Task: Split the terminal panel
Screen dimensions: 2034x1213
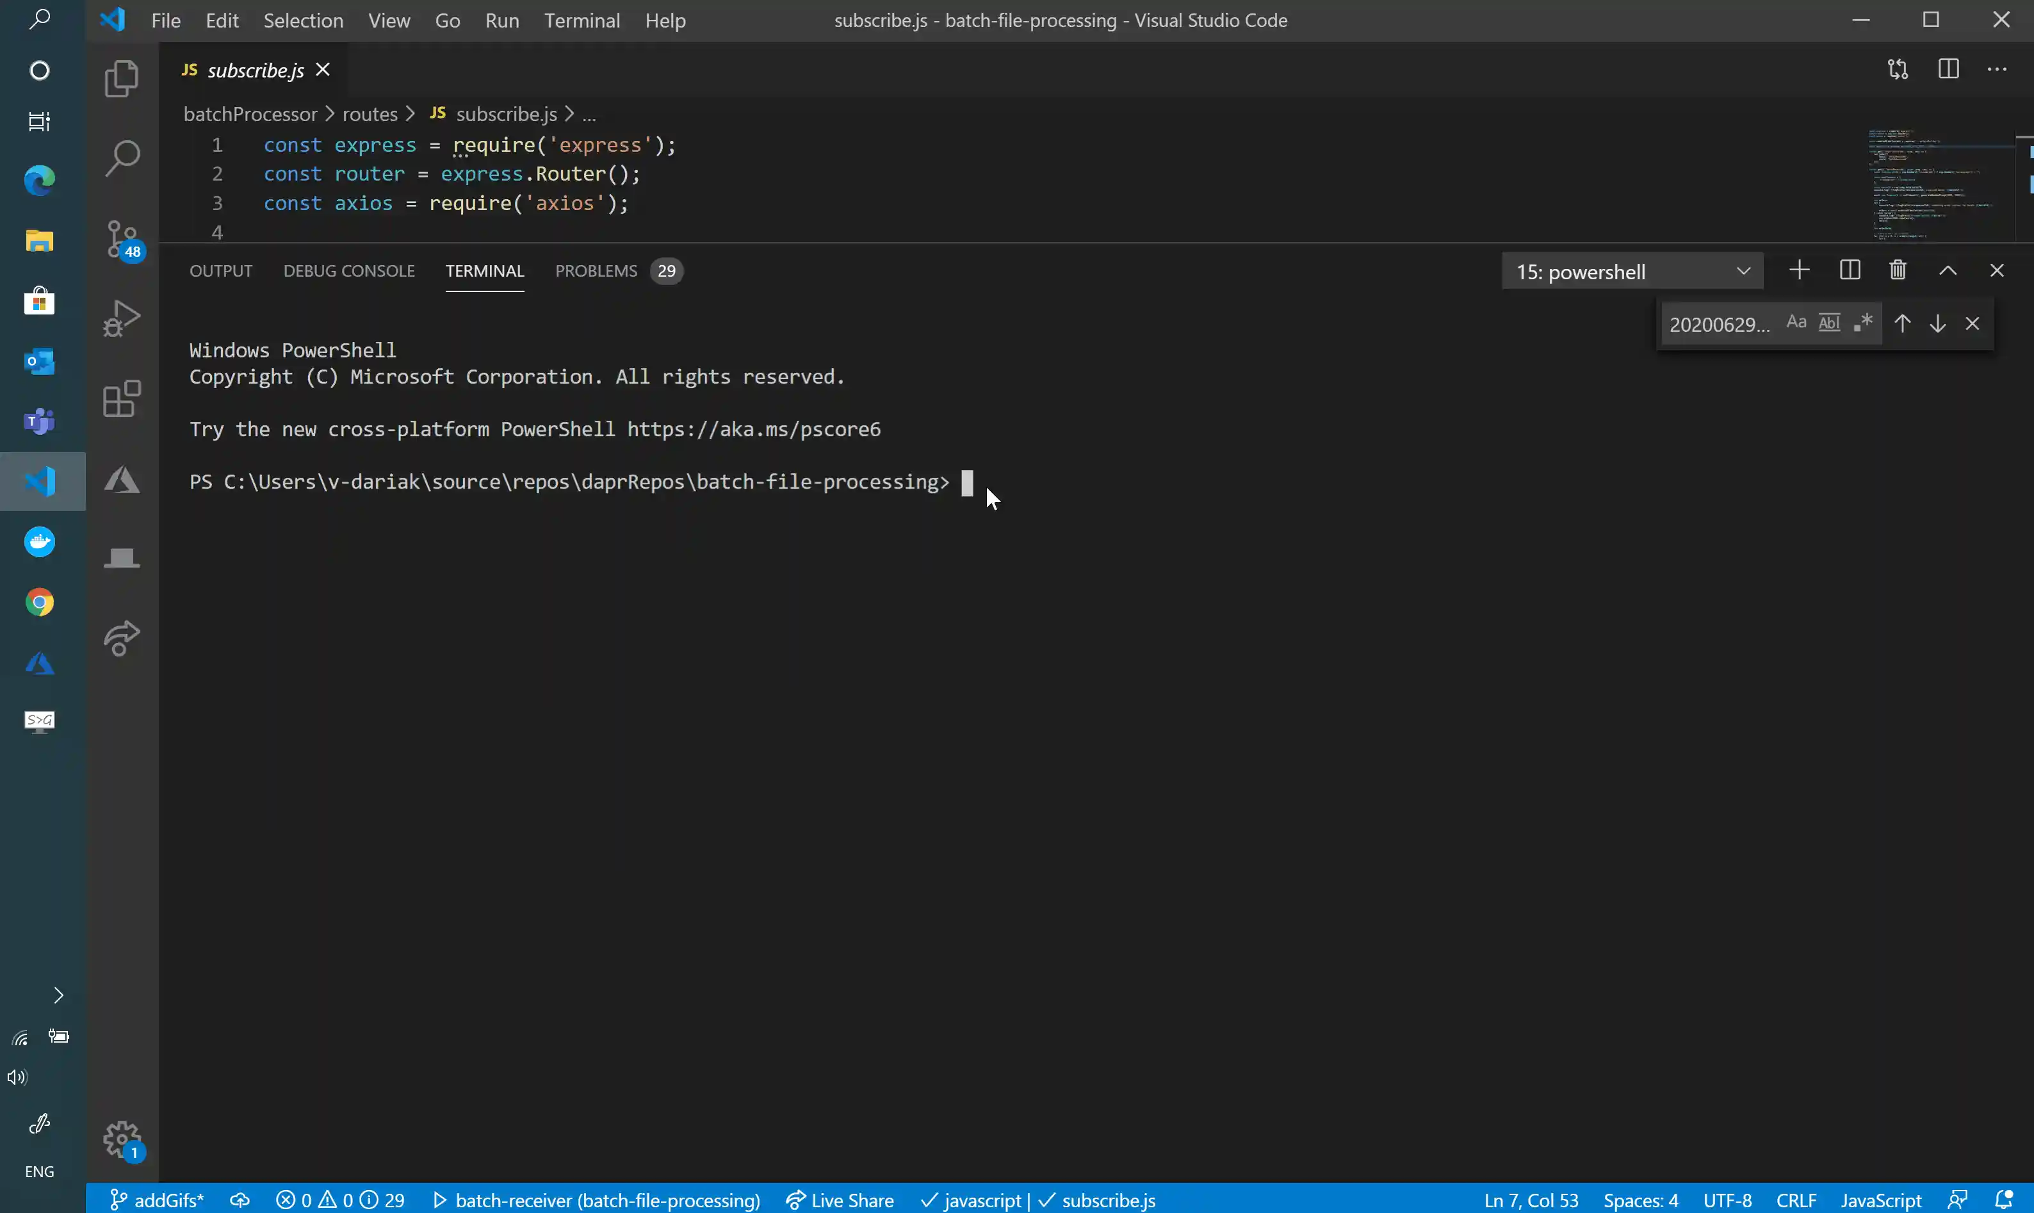Action: click(x=1850, y=270)
